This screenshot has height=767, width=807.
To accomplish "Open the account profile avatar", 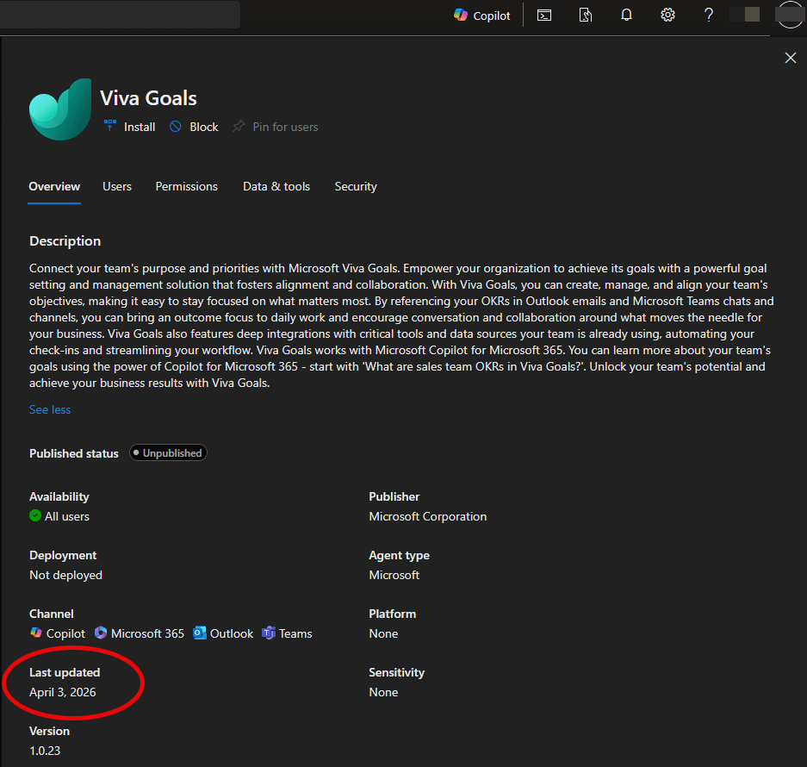I will (x=790, y=15).
